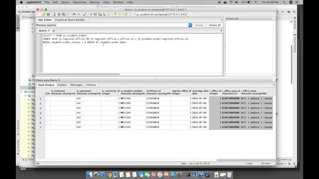Viewport: 319px width, 179px height.
Task: Close the Output pane panel
Action: tap(274, 80)
